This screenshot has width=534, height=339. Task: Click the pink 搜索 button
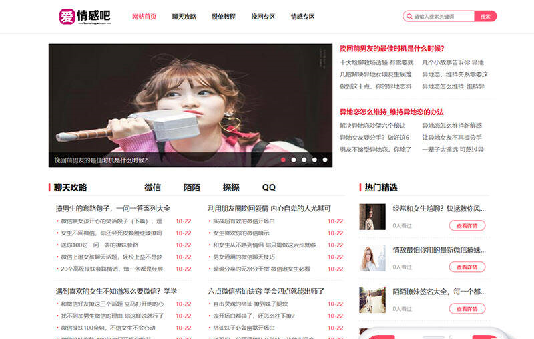485,16
